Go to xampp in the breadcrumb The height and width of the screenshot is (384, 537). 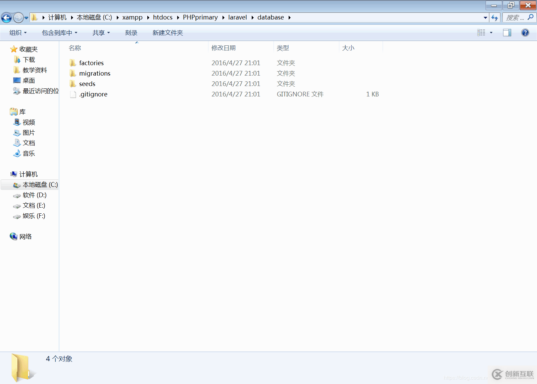pos(133,17)
